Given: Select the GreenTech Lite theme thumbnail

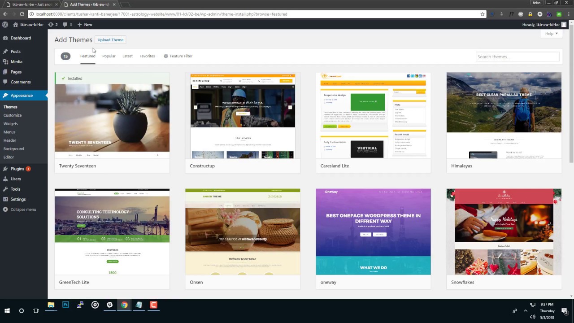Looking at the screenshot, I should pos(112,231).
